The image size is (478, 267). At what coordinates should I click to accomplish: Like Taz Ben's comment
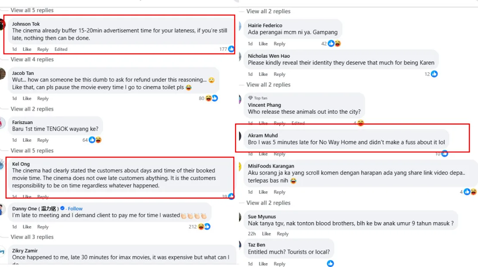click(263, 264)
